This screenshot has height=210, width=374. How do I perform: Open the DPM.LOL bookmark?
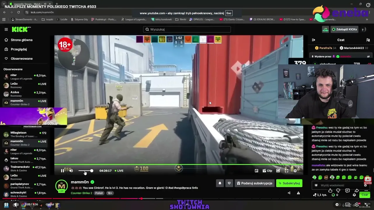(x=202, y=20)
